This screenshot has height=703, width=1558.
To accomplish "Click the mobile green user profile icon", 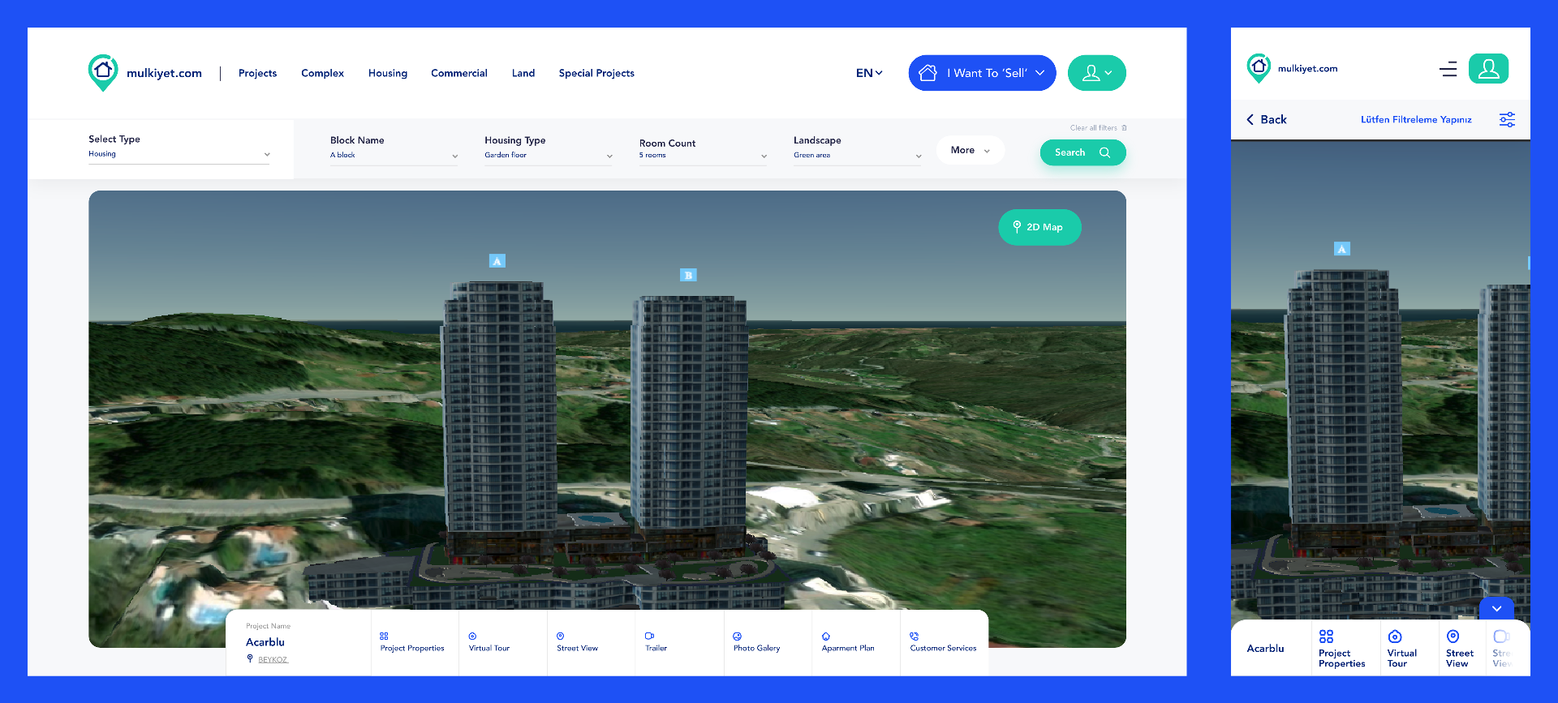I will coord(1488,69).
